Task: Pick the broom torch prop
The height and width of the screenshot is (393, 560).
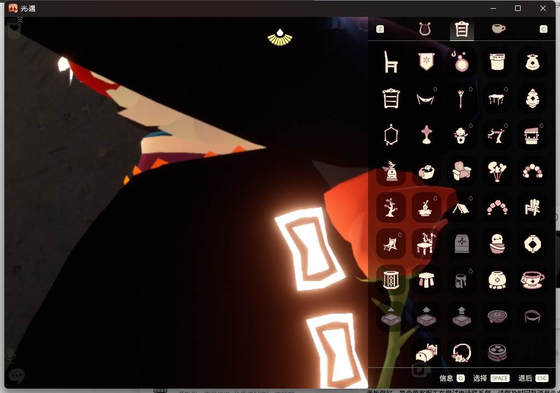Action: pos(462,98)
